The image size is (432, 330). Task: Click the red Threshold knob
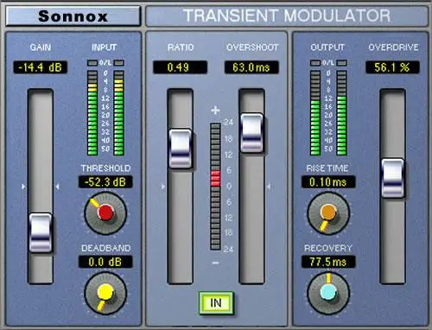coord(105,213)
